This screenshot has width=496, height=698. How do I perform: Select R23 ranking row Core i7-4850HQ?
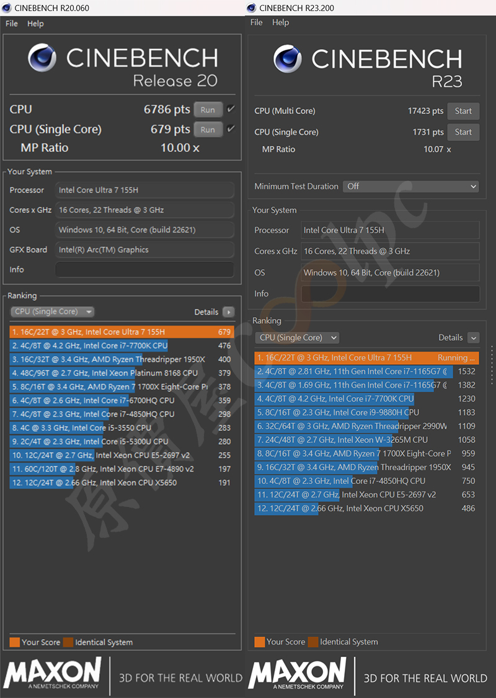366,481
